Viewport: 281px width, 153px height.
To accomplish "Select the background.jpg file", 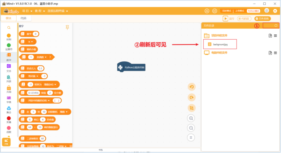I will (220, 44).
